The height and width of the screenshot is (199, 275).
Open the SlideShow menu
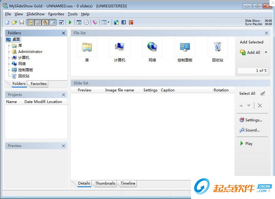[x=35, y=14]
